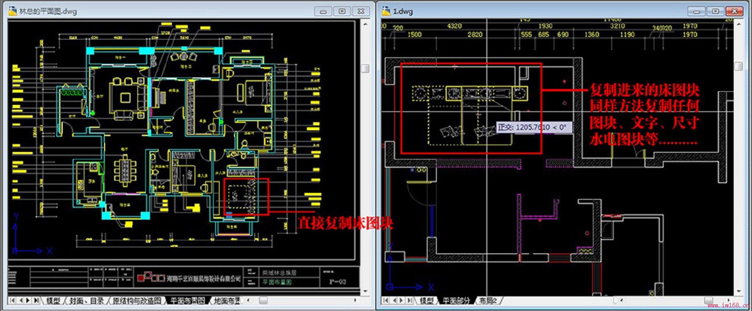Select the 模型 tab in 1.dwg window
Image resolution: width=752 pixels, height=311 pixels.
point(426,301)
